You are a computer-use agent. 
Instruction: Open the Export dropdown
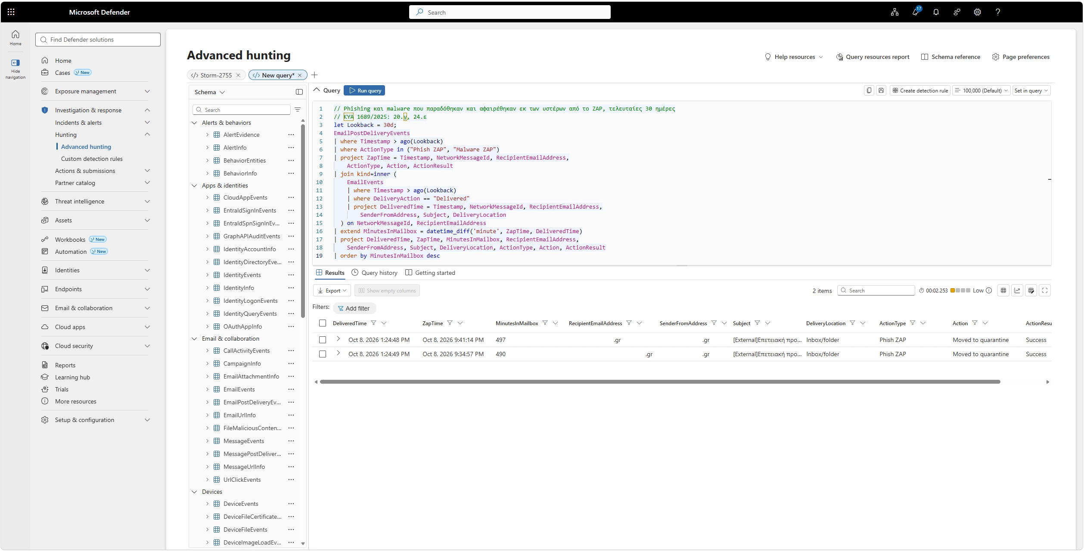tap(332, 290)
